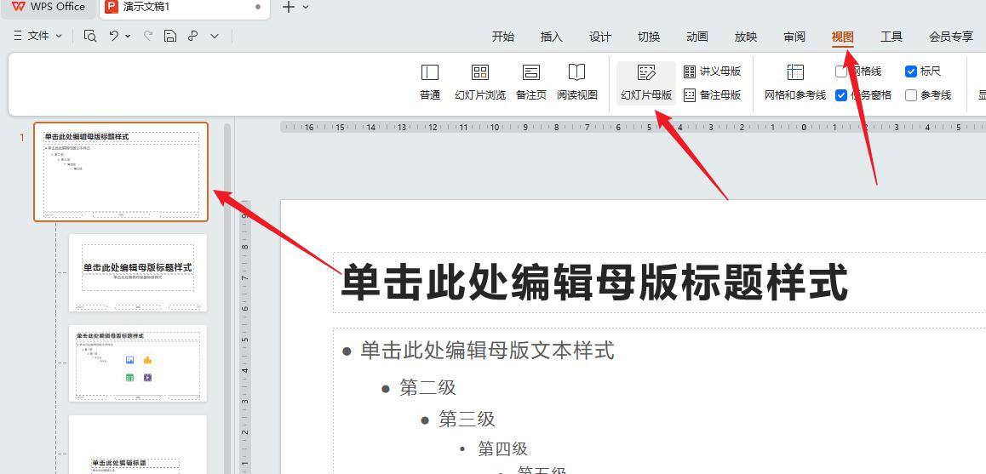Expand the quick access toolbar customize chevron

215,36
